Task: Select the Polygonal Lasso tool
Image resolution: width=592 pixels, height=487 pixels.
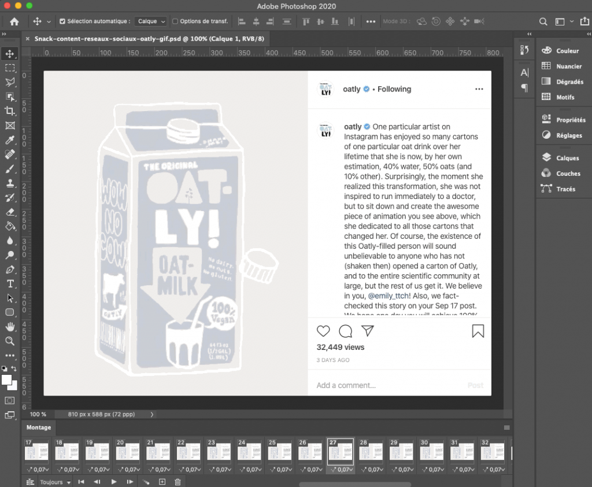Action: coord(10,82)
